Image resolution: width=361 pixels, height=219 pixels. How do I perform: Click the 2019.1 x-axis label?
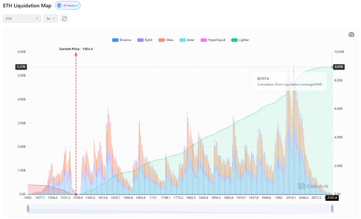pos(291,197)
